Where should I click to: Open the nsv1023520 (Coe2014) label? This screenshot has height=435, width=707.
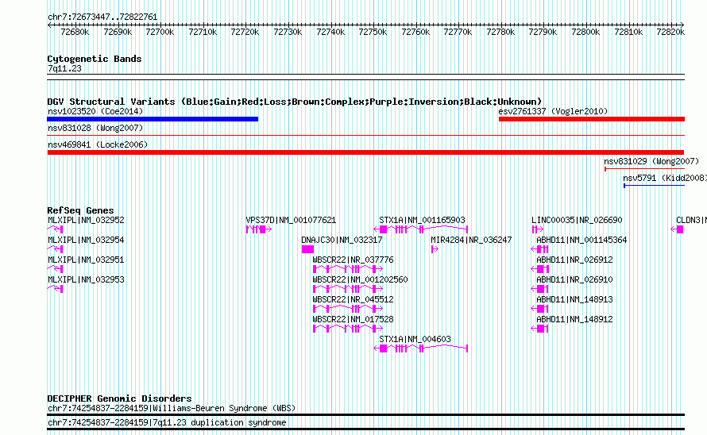pos(95,111)
